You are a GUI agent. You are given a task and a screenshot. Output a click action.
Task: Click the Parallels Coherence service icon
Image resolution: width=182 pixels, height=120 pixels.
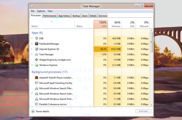(37, 104)
